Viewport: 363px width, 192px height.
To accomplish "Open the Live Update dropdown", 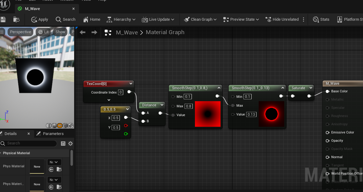I will (x=158, y=20).
